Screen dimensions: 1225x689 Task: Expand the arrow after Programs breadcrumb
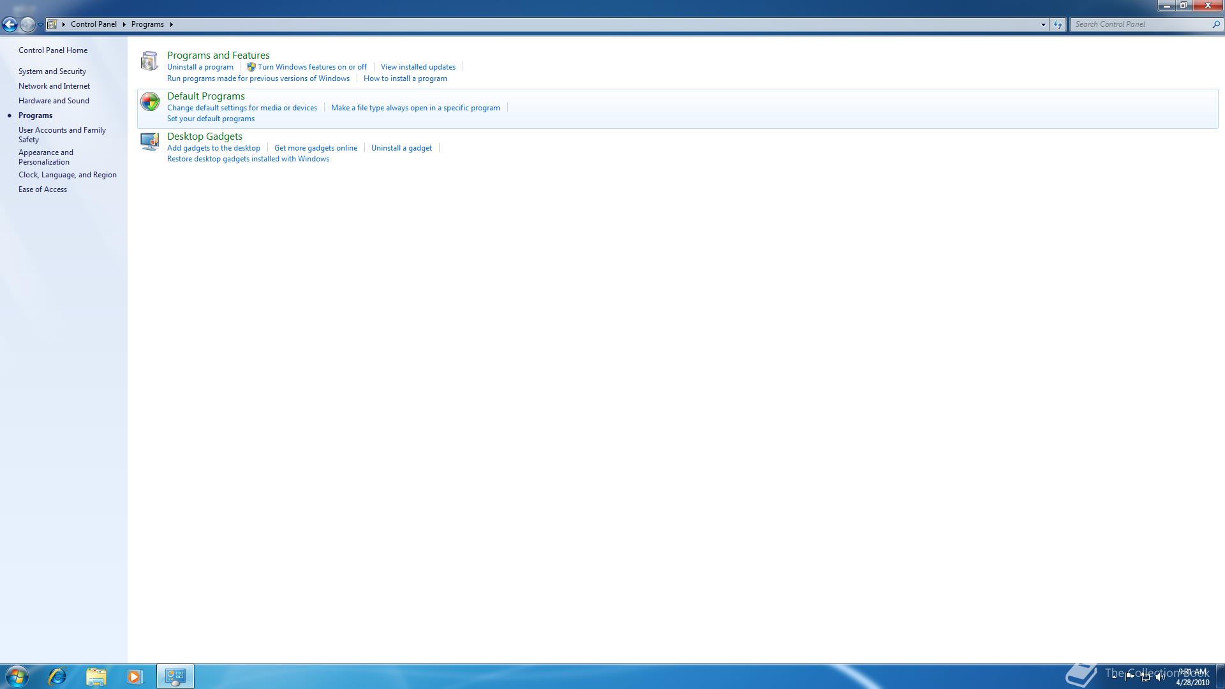[171, 24]
